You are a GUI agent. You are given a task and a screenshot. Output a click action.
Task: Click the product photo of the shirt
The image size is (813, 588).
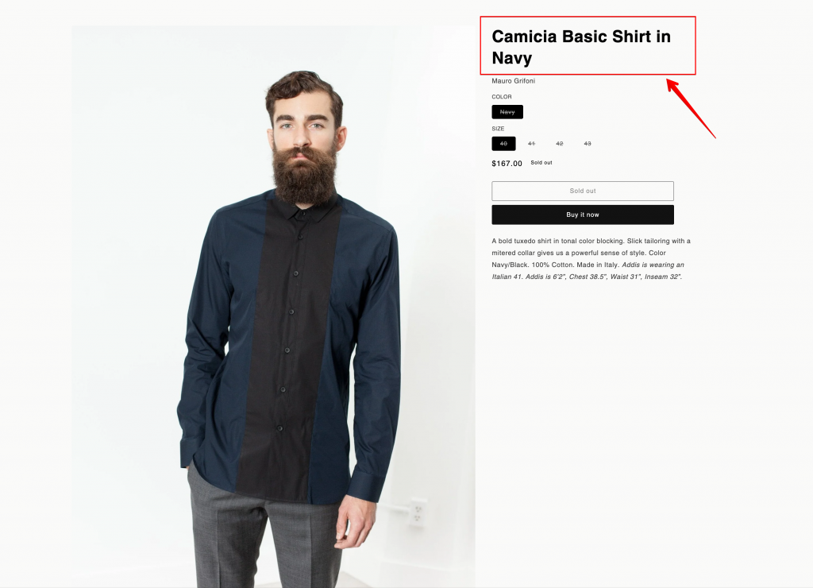[x=274, y=306]
